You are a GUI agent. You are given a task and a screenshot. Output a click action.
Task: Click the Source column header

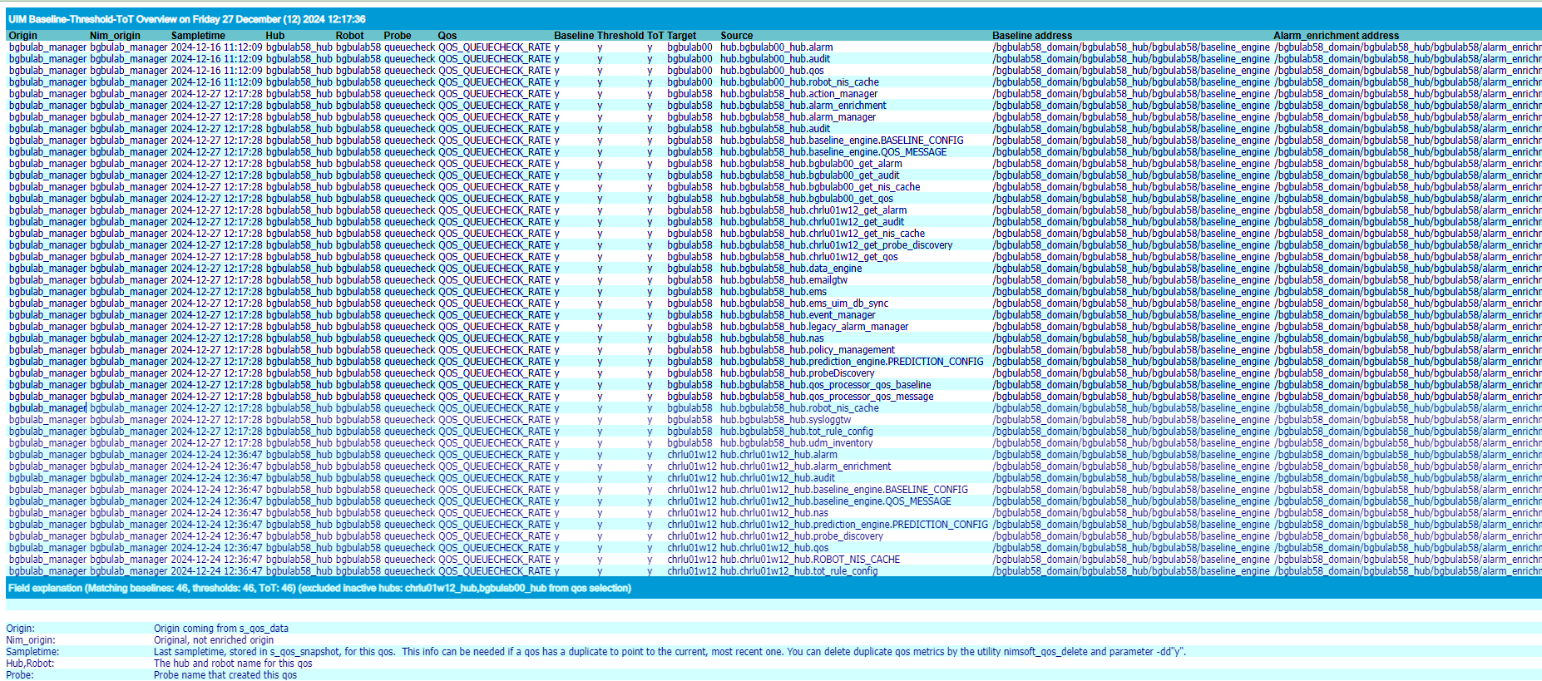point(737,36)
